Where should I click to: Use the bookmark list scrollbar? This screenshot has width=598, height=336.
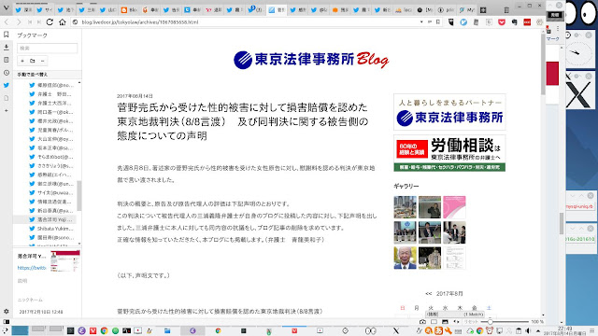(x=78, y=195)
